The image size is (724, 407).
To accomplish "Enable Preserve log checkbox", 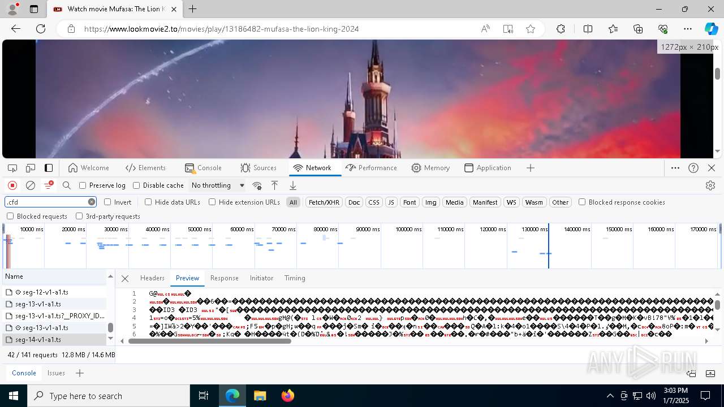I will (83, 185).
